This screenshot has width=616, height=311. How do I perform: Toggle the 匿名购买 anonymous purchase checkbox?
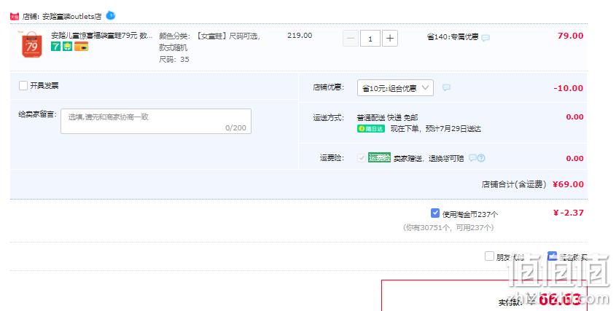552,256
